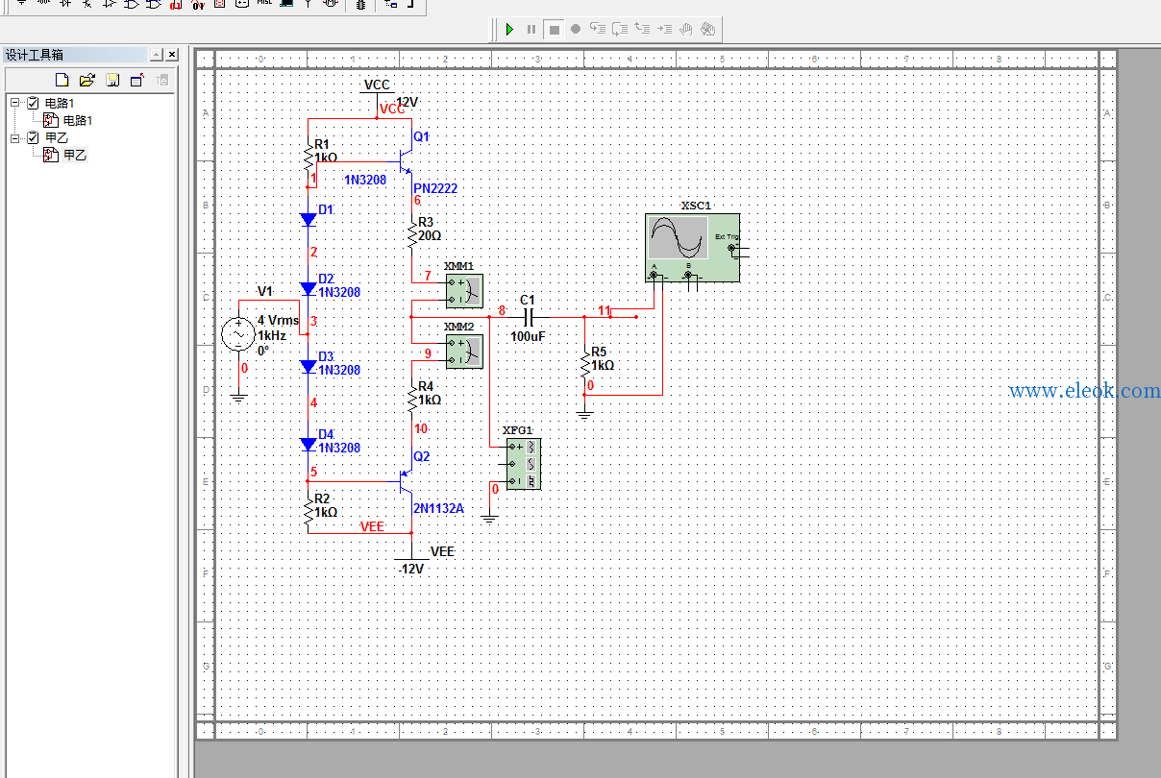Select the R5 load resistor symbol

click(584, 363)
